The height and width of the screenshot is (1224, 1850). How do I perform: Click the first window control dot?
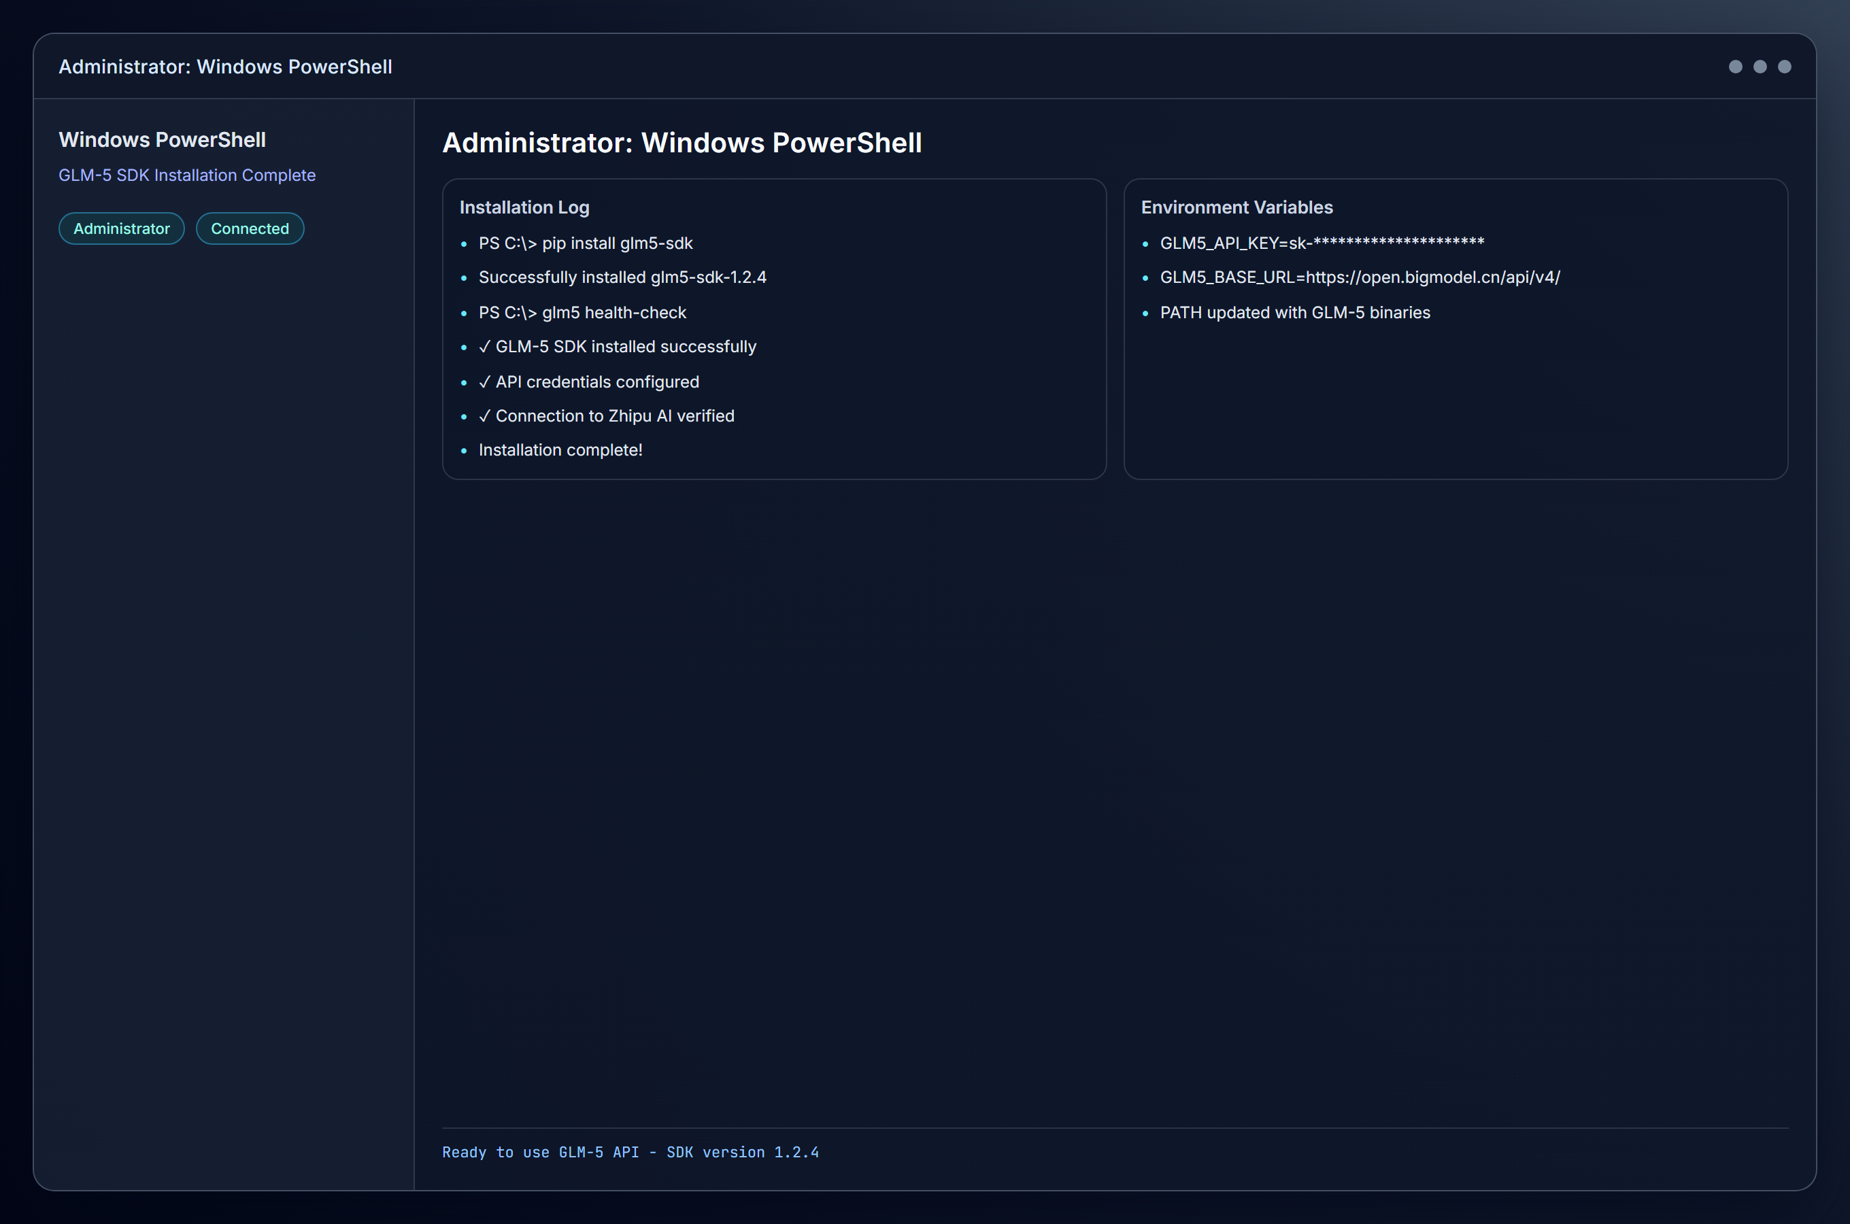tap(1734, 67)
